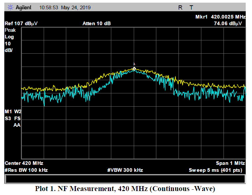
Task: Click the Agilent logo icon
Action: click(x=11, y=7)
